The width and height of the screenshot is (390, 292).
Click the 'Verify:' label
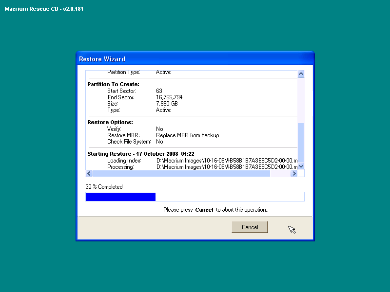click(114, 128)
